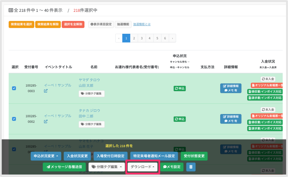Screen dimensions: 288x177
Task: Click お連れ様代表者名(受付番号) column header
Action: point(137,67)
